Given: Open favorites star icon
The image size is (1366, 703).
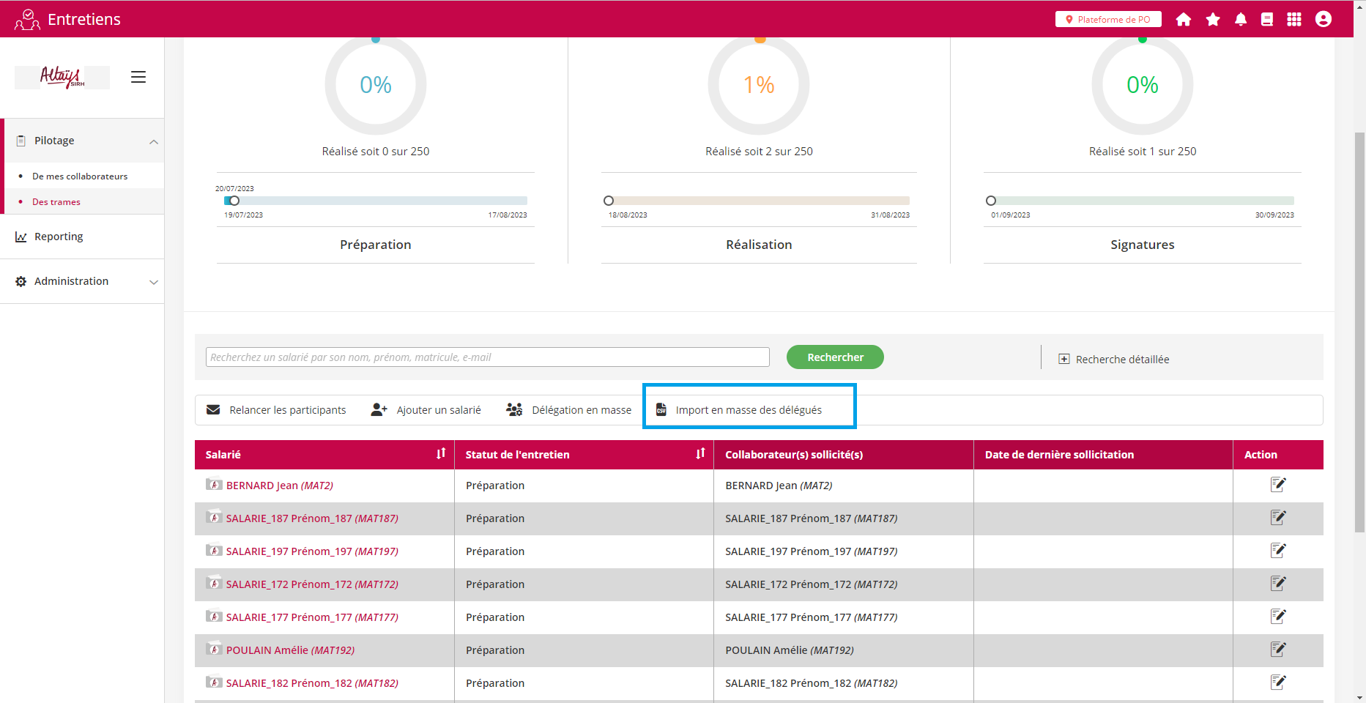Looking at the screenshot, I should click(1213, 20).
